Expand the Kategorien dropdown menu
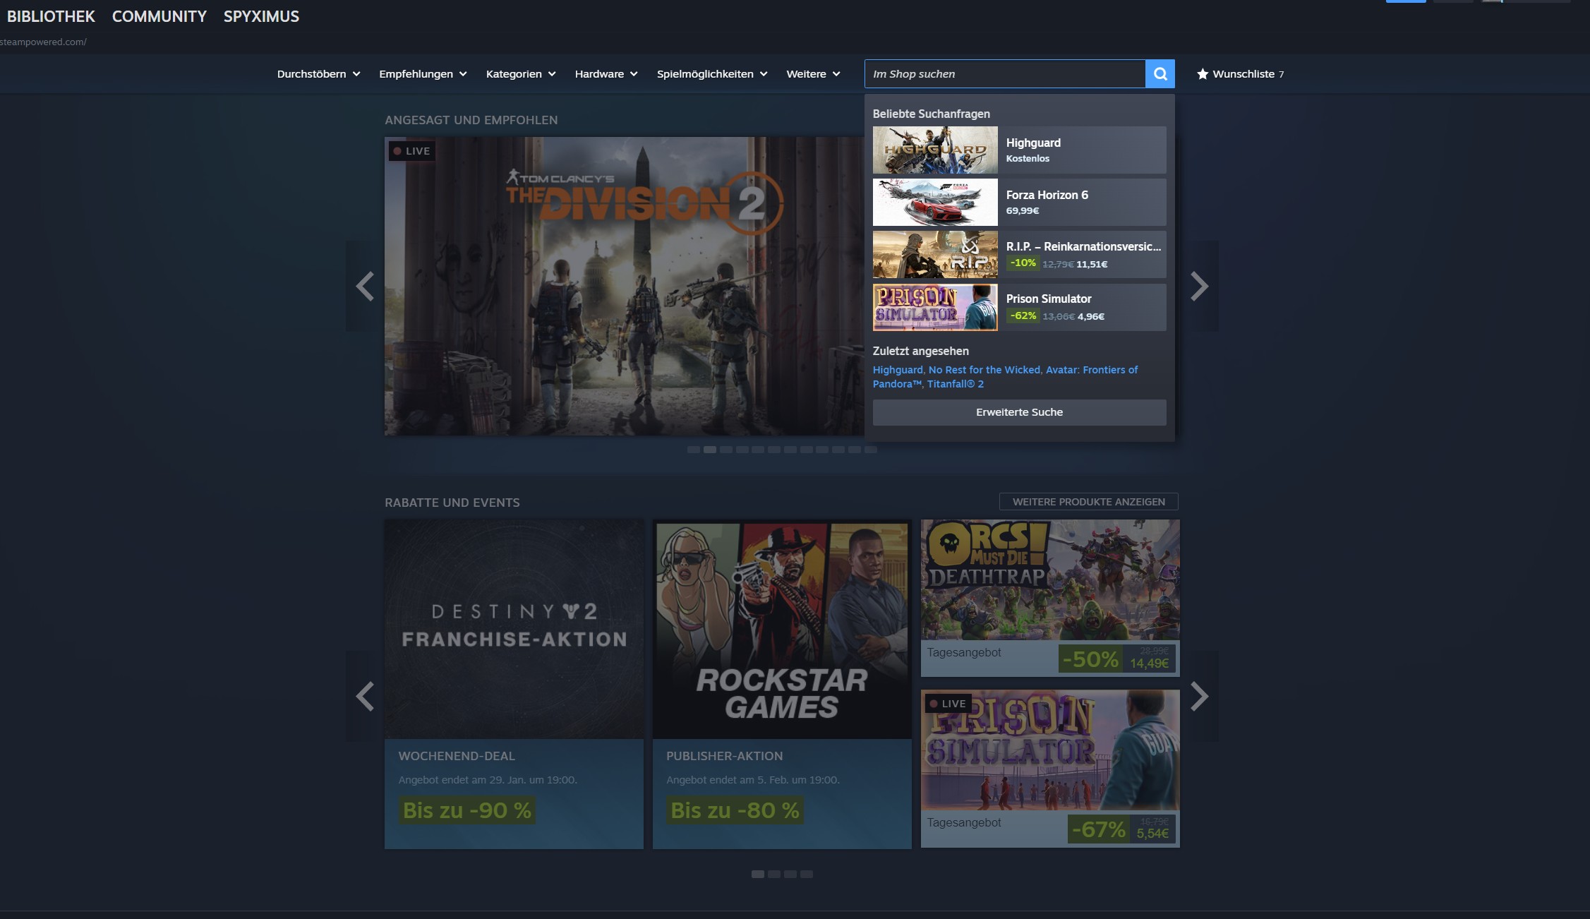Viewport: 1590px width, 919px height. tap(520, 74)
